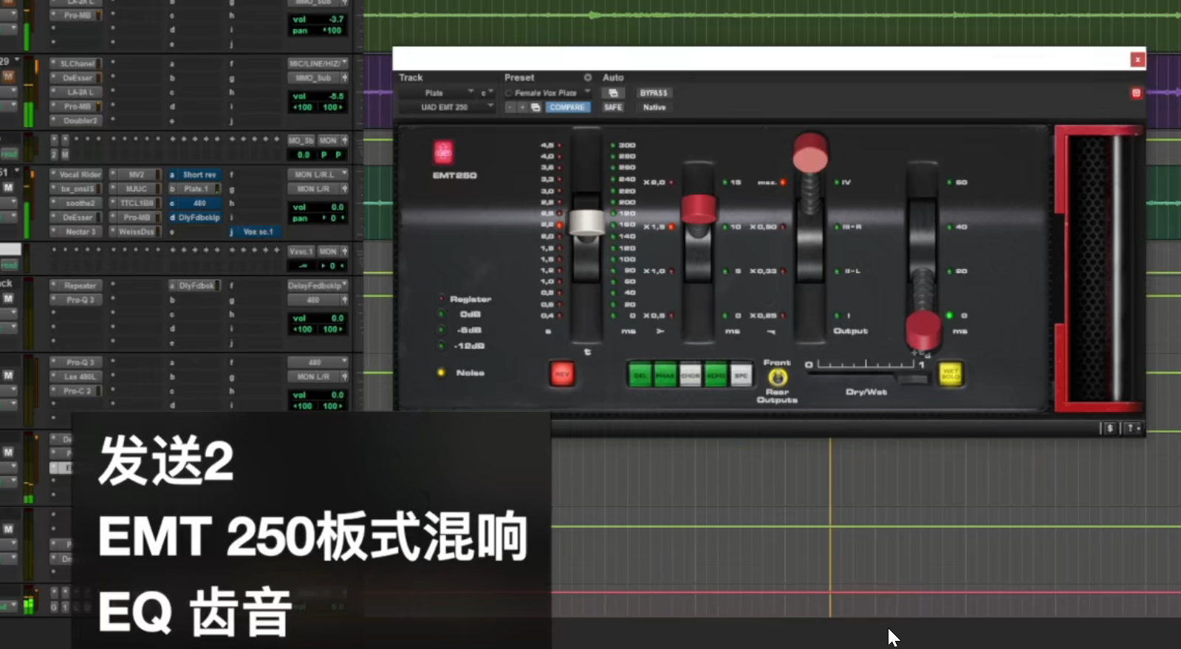Click the EMT 250 red logo badge

(x=443, y=152)
